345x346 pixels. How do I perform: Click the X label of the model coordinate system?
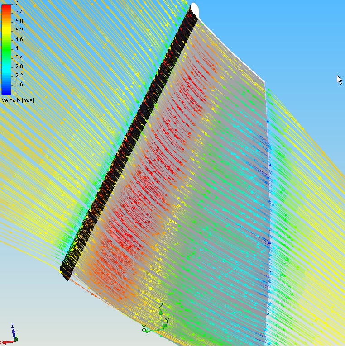[144, 328]
